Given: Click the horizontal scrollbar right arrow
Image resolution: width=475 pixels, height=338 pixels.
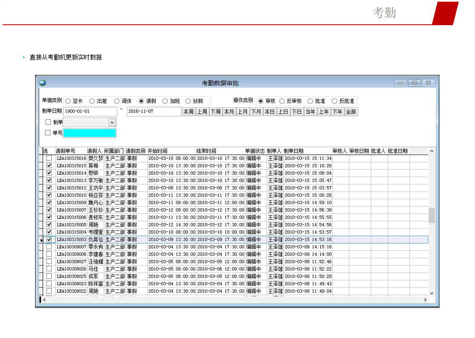Looking at the screenshot, I should coord(425,300).
